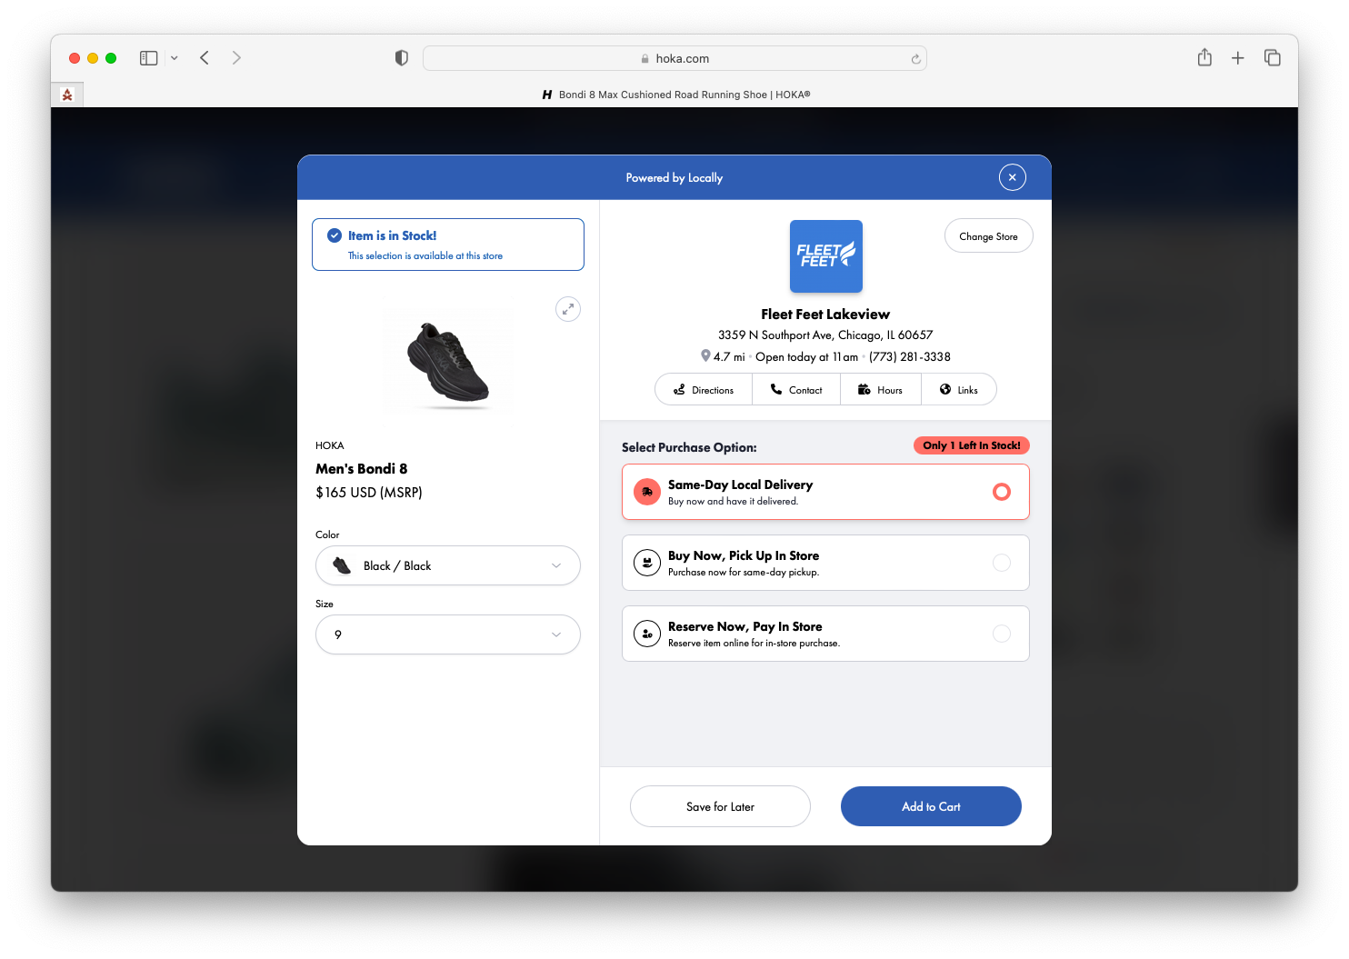Click Add to Cart
The width and height of the screenshot is (1349, 959).
(x=931, y=806)
